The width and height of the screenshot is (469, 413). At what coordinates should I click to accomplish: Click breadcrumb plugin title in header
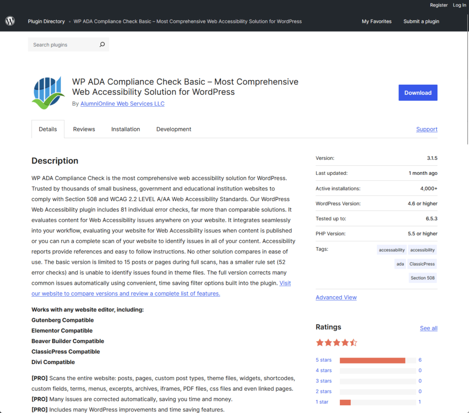coord(187,21)
